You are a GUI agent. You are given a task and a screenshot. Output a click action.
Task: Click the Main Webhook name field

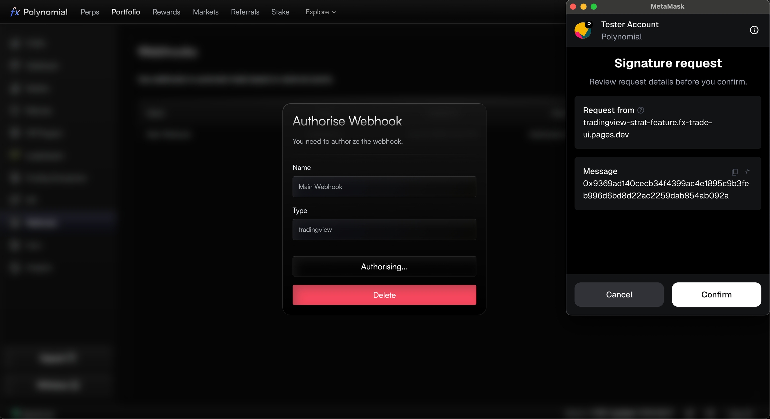pos(384,187)
